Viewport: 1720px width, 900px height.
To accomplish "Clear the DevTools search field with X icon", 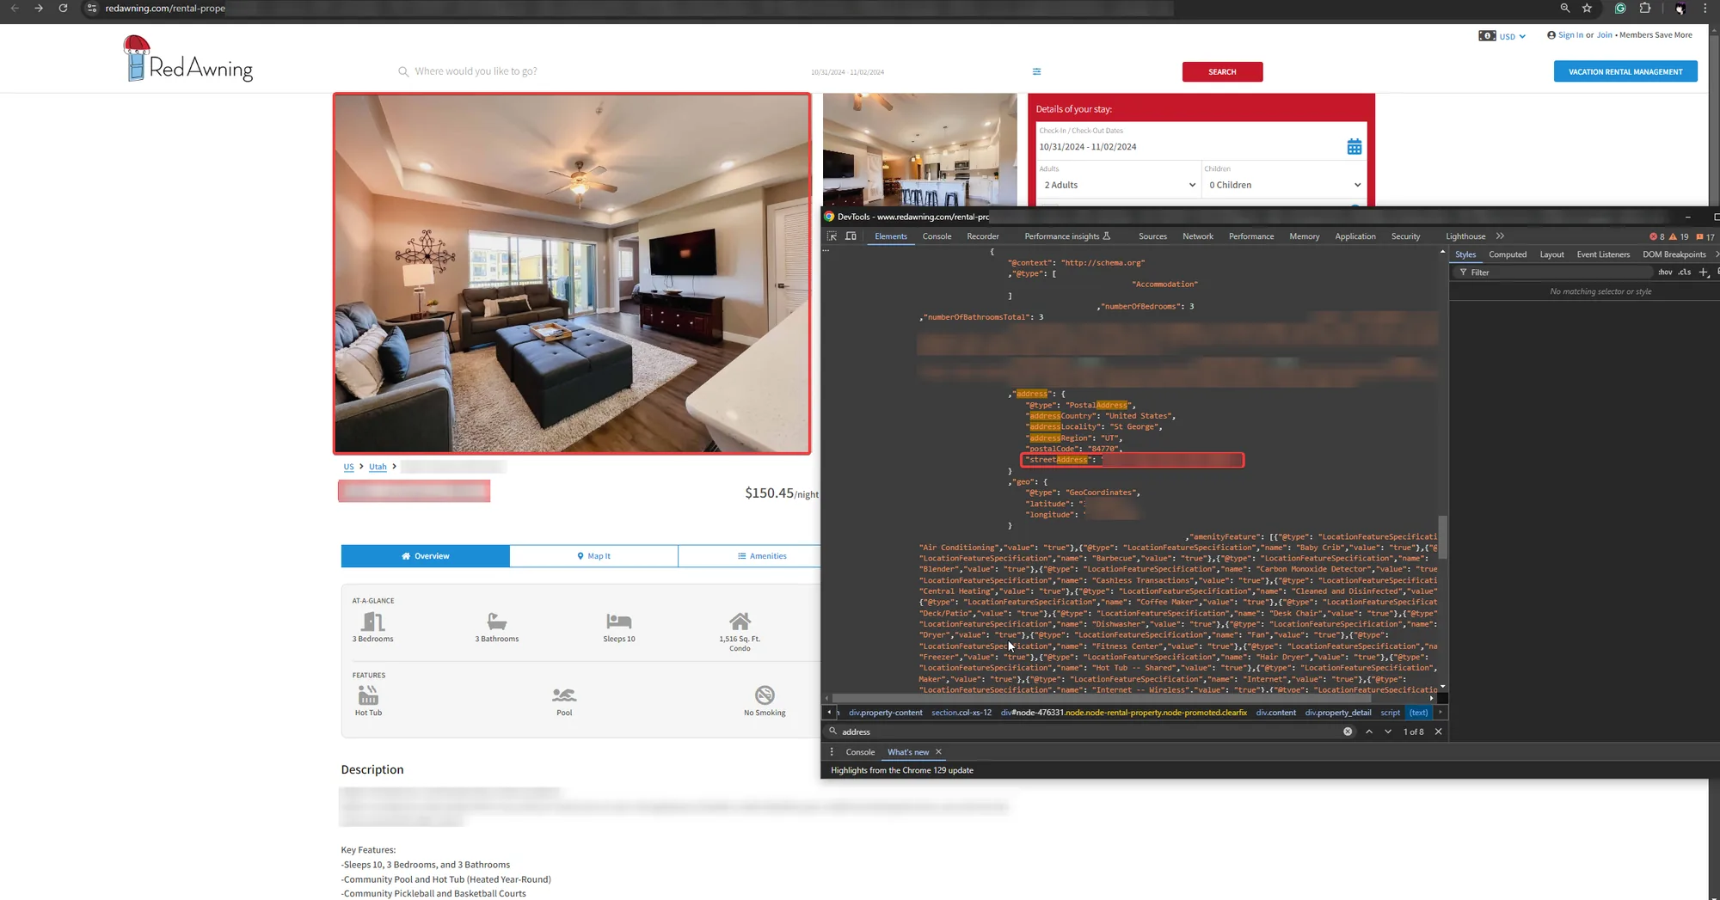I will click(x=1348, y=732).
